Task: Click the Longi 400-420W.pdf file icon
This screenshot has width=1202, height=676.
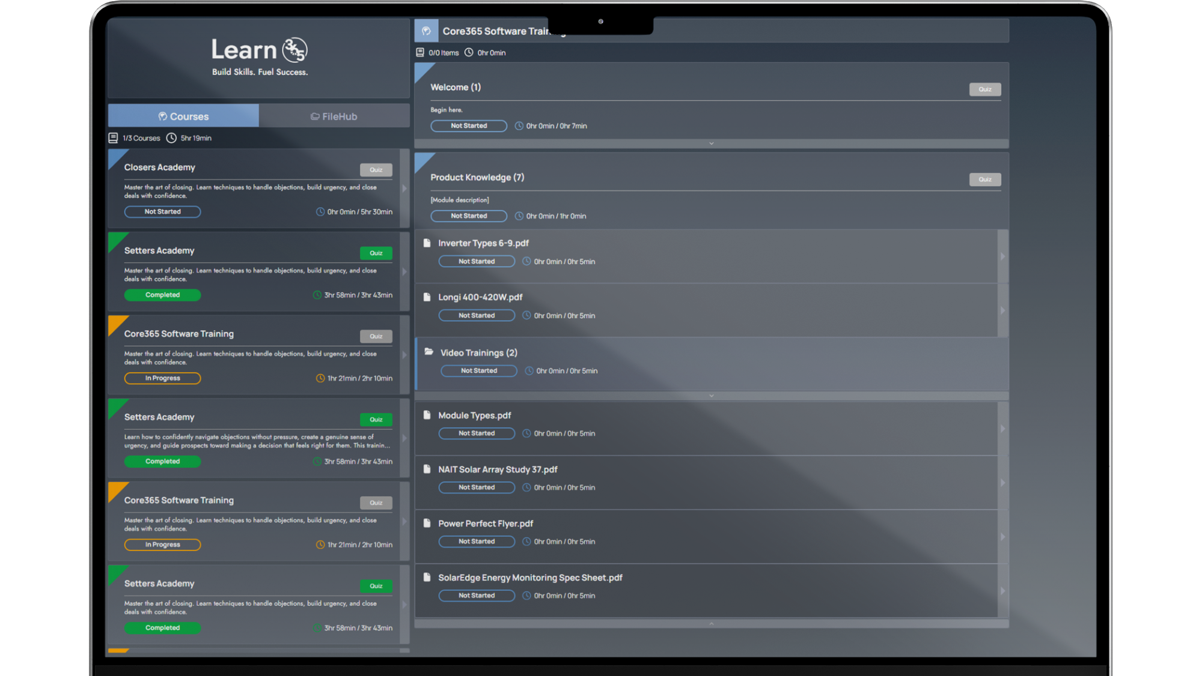Action: [x=427, y=297]
